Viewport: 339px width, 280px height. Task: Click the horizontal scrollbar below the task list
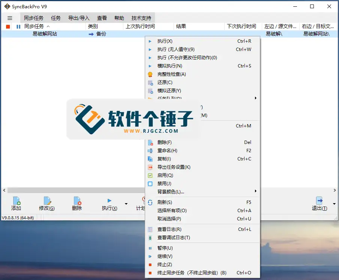tap(75, 190)
